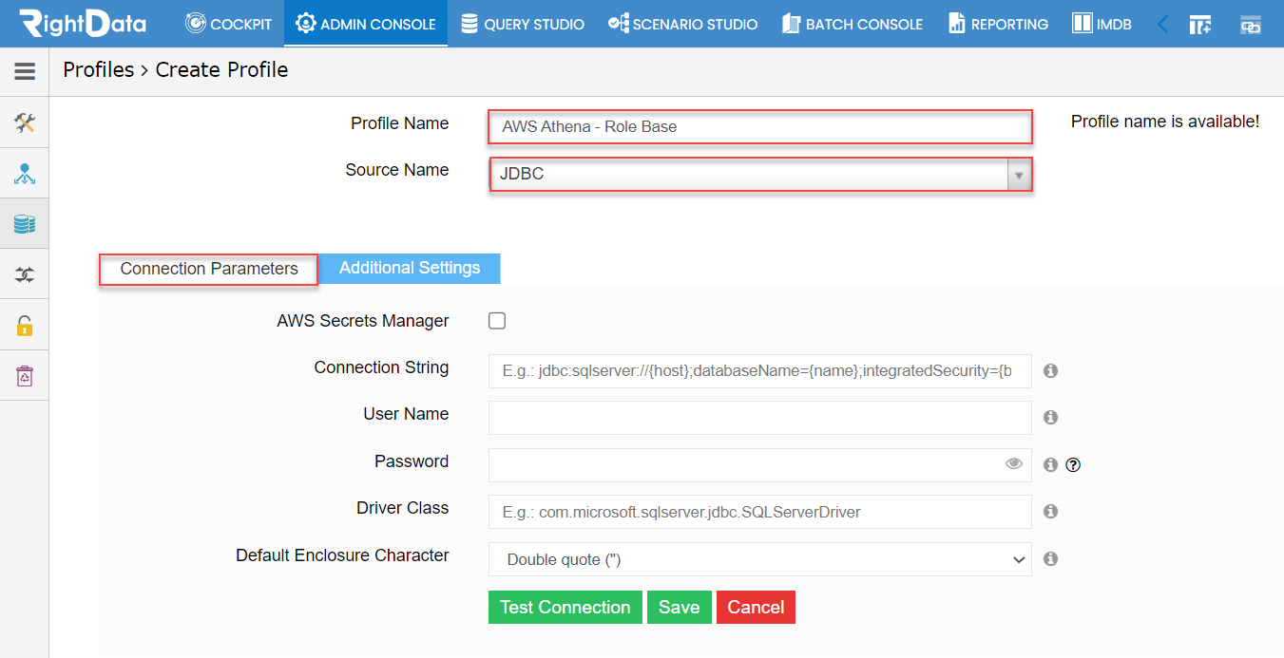Click the shuffle arrows sidebar icon
This screenshot has width=1284, height=658.
click(x=25, y=274)
